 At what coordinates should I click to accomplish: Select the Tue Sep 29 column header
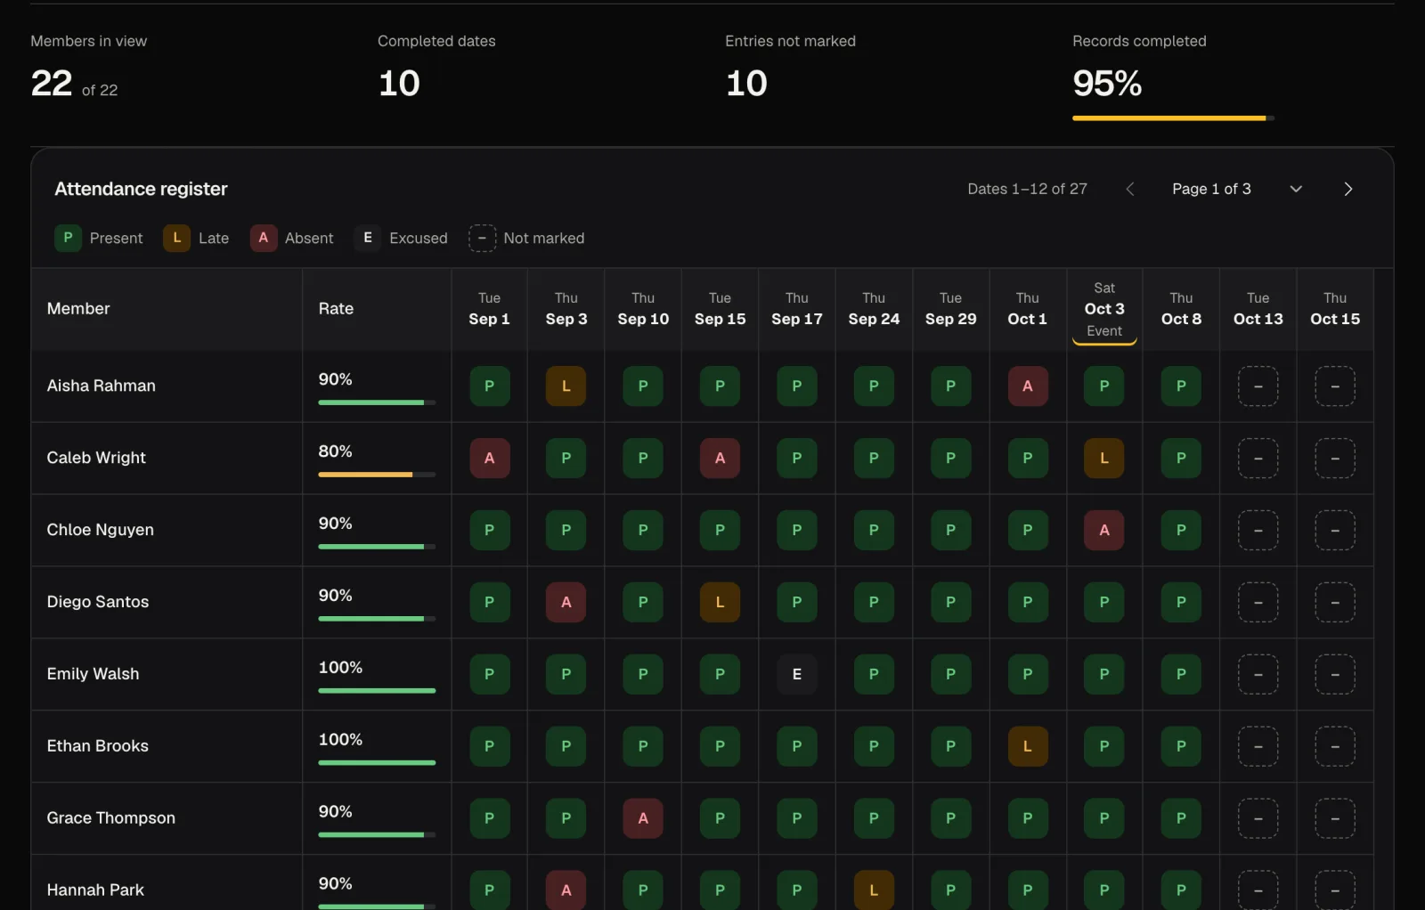click(950, 309)
